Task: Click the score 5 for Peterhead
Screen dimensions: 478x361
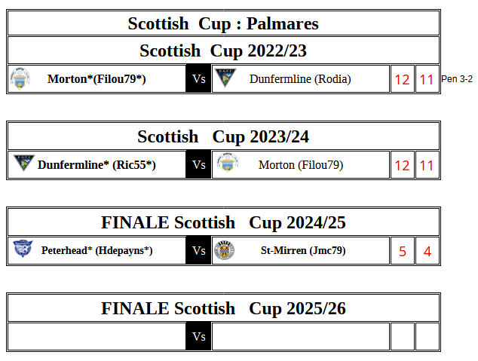Action: [403, 252]
